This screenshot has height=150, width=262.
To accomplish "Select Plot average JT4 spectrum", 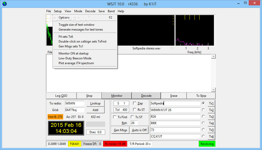I will point(85,63).
